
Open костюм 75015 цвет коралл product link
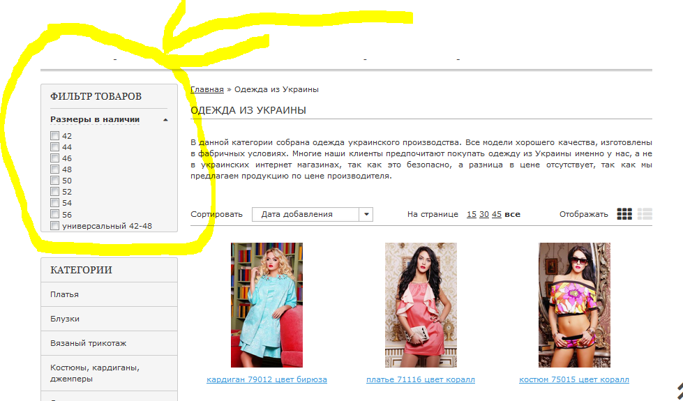pos(573,379)
